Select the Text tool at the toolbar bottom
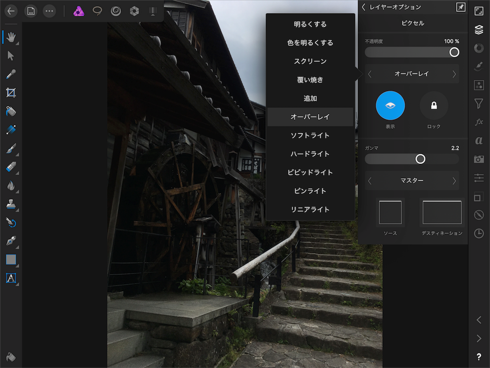The width and height of the screenshot is (490, 368). 11,278
